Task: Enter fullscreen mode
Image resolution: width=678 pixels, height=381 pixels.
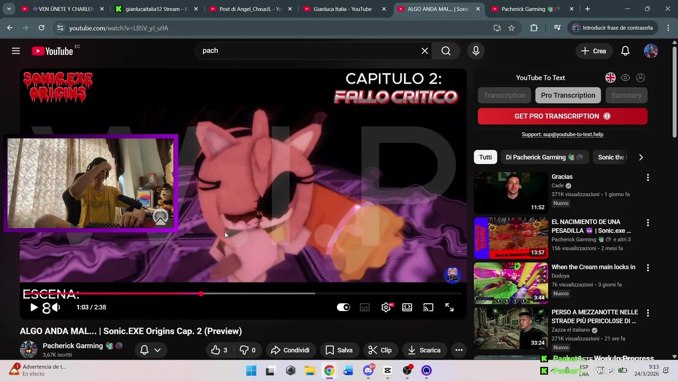Action: click(449, 307)
